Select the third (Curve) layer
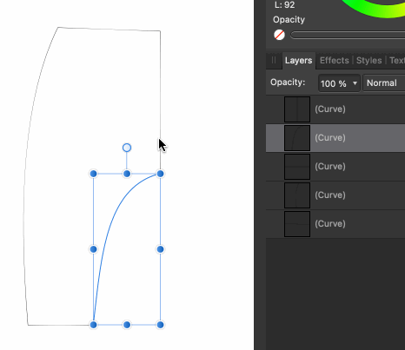Image resolution: width=405 pixels, height=350 pixels. pos(335,167)
